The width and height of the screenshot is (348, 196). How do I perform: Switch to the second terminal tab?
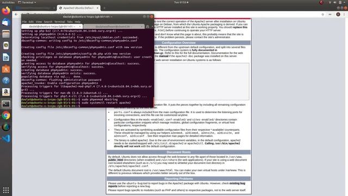(x=114, y=27)
